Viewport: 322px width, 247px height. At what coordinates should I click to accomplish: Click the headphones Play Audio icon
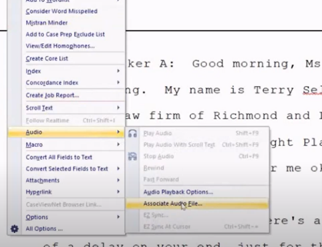[x=132, y=134]
